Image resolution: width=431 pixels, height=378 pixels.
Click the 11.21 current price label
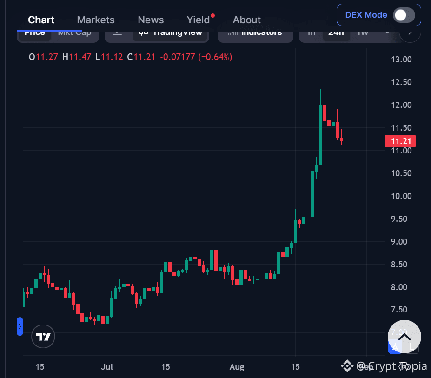point(400,141)
